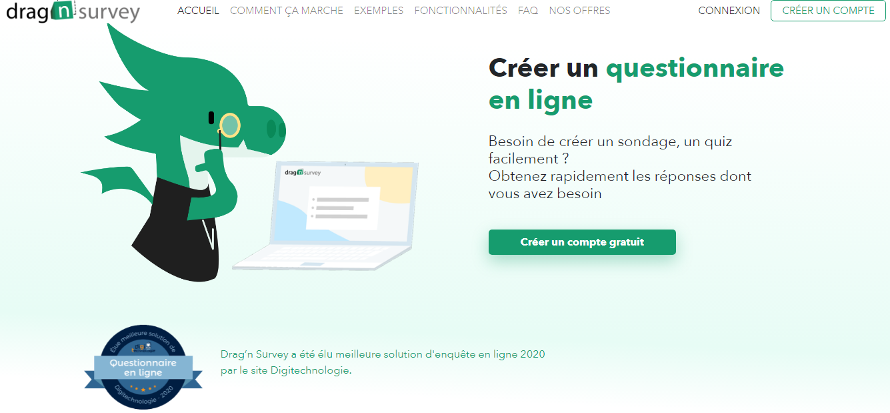Screen dimensions: 890x413
Task: Click text 'Obtenez rapidement les réponses dont'
Action: pyautogui.click(x=620, y=176)
